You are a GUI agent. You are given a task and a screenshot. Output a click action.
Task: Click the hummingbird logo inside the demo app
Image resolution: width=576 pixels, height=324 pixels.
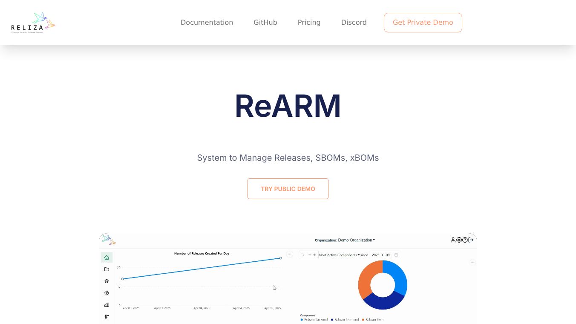coord(109,239)
